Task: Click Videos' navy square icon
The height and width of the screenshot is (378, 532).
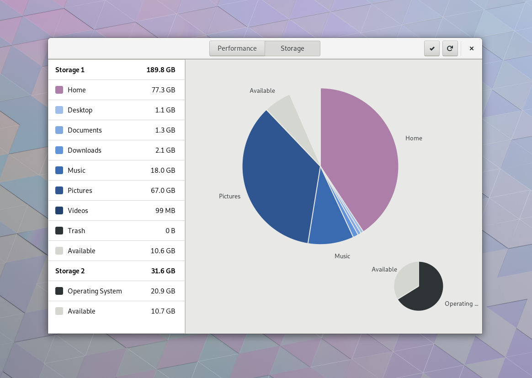Action: pyautogui.click(x=59, y=210)
